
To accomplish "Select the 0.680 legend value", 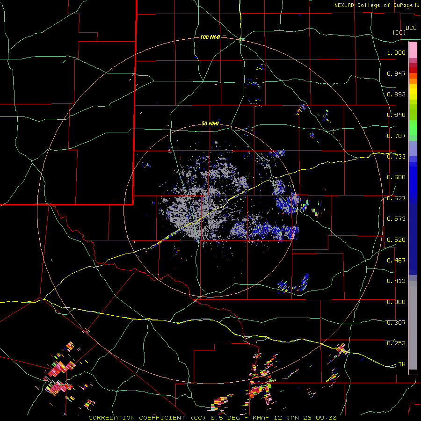I will point(396,177).
